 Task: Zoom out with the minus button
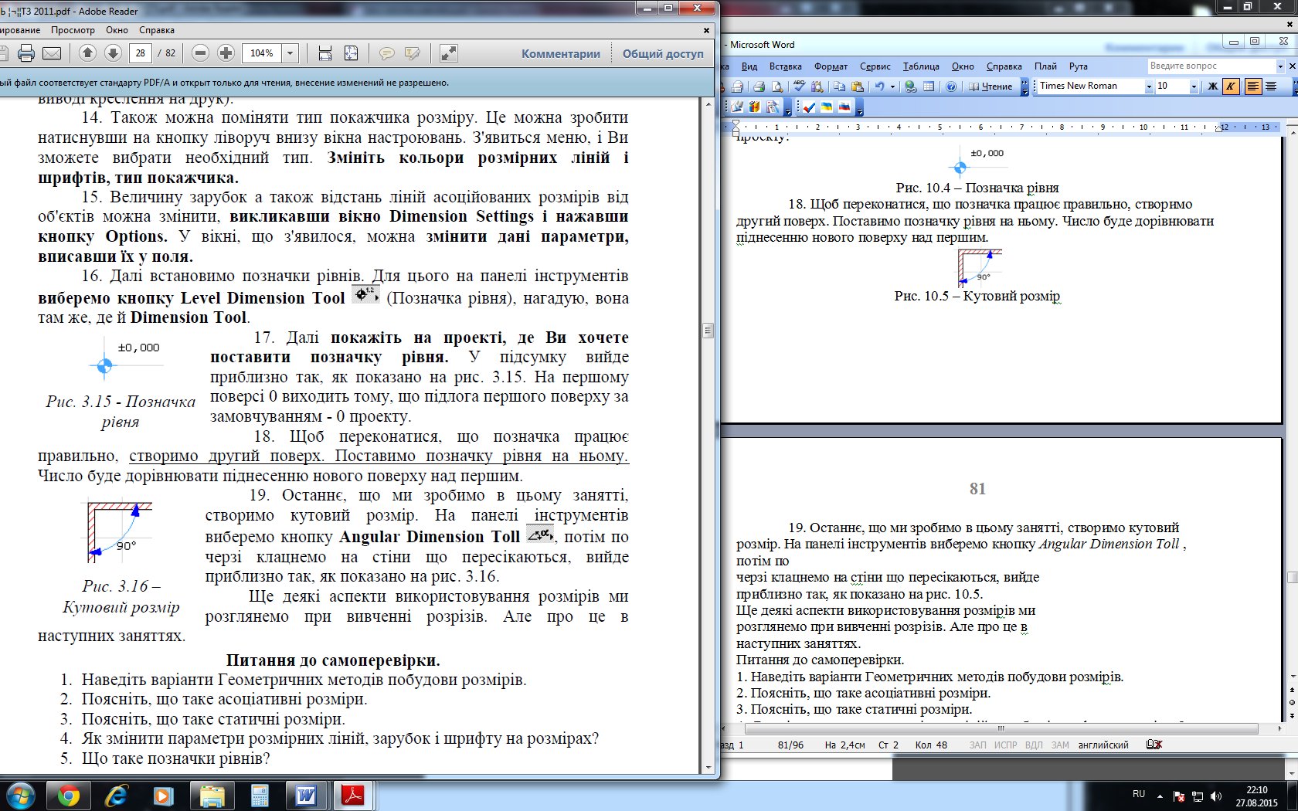pos(200,53)
